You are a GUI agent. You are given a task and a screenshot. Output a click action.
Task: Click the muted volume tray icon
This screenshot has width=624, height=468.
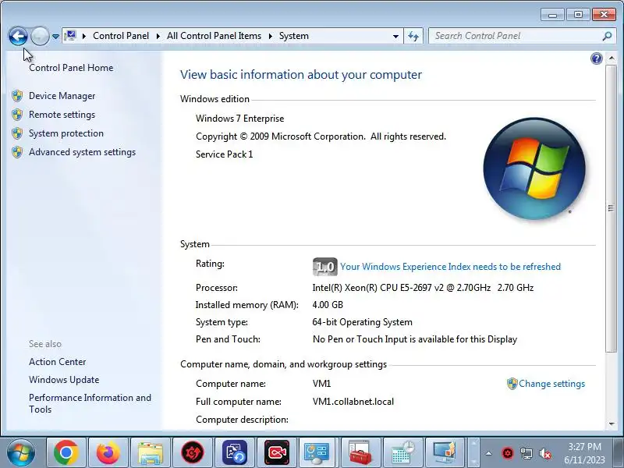pyautogui.click(x=544, y=453)
